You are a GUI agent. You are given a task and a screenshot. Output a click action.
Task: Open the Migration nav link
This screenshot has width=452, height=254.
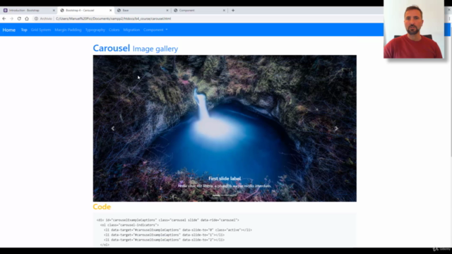131,30
